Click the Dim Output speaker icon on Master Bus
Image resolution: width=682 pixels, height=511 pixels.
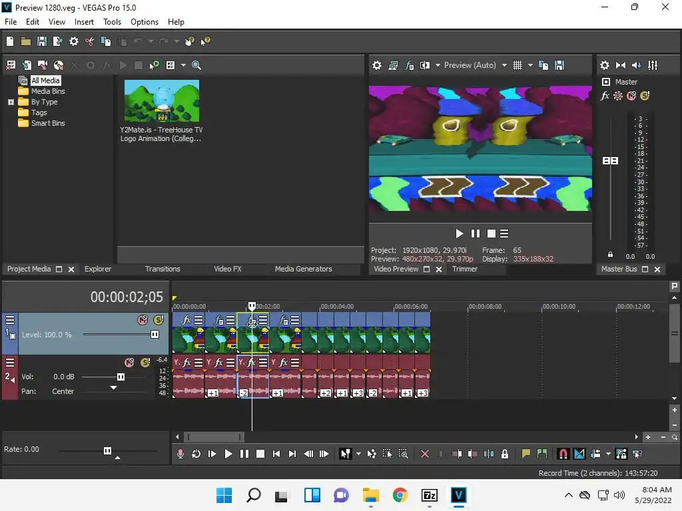pyautogui.click(x=636, y=65)
